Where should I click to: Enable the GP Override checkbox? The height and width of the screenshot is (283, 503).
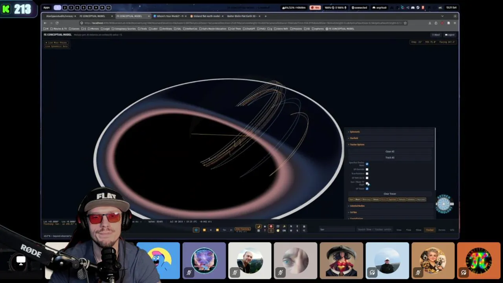tap(367, 169)
